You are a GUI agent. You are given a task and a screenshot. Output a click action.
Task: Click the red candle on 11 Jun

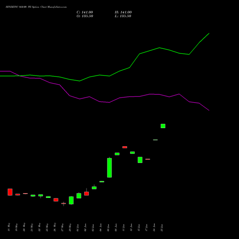[125, 147]
